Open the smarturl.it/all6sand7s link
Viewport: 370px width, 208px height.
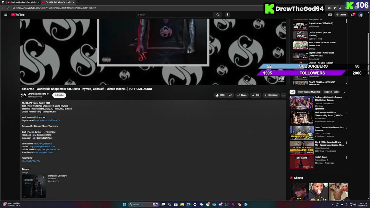click(47, 120)
